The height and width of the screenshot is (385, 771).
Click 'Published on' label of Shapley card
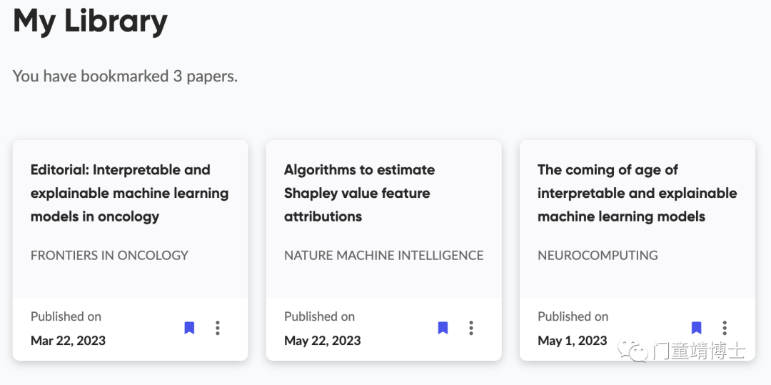pyautogui.click(x=320, y=316)
